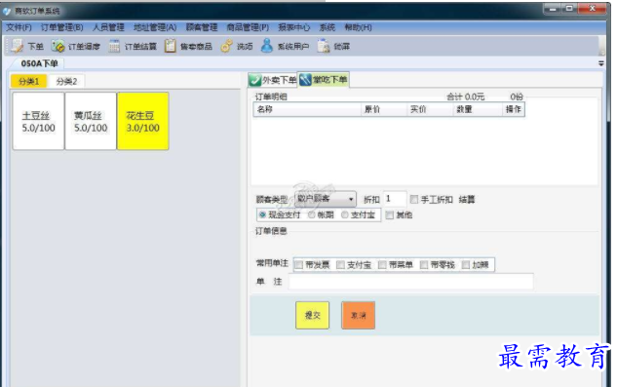Add 黄瓜丝 5.0/100 dish tile
This screenshot has height=387, width=617.
(91, 121)
